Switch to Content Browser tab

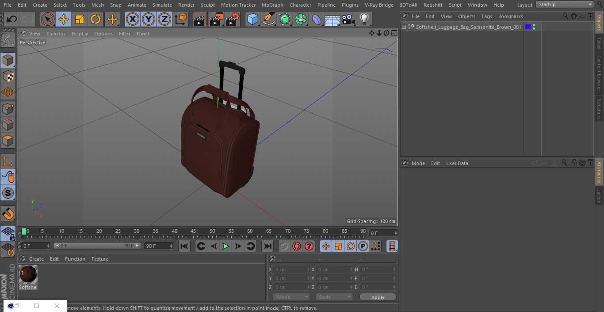coord(599,73)
